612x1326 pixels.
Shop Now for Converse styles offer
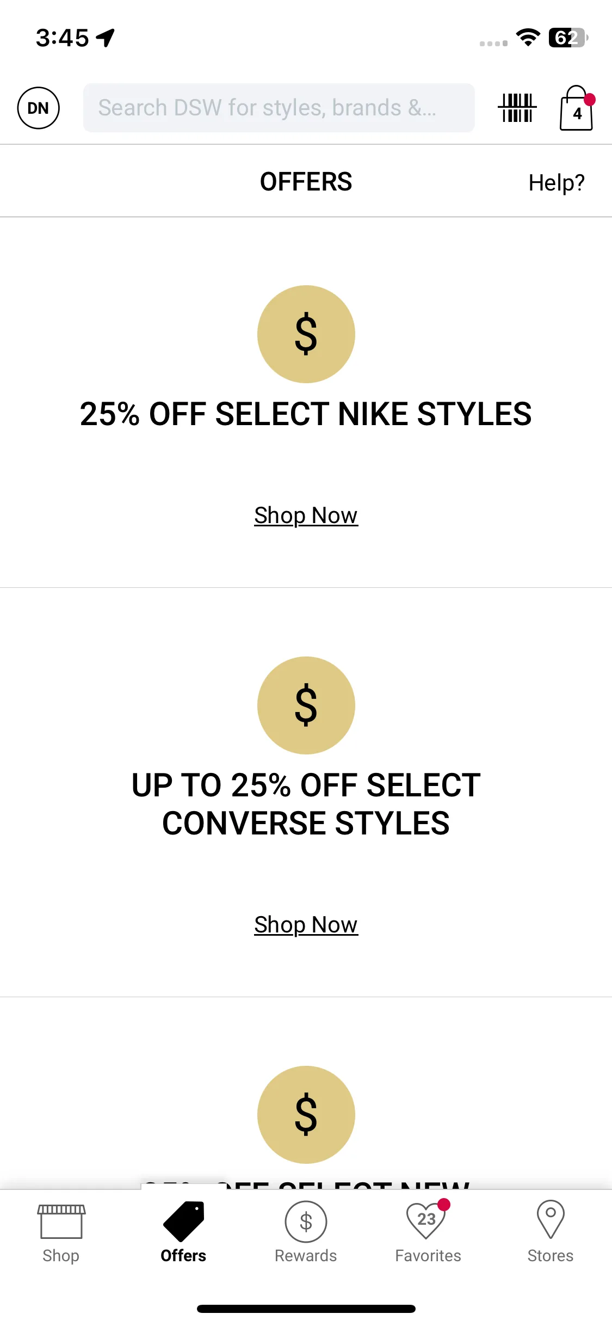(306, 925)
